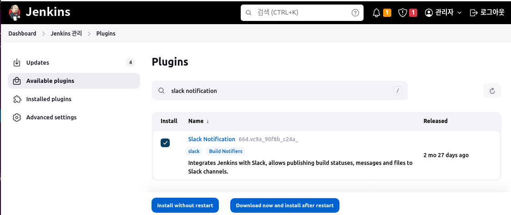Click the logout arrow icon
This screenshot has height=215, width=511.
click(x=473, y=13)
